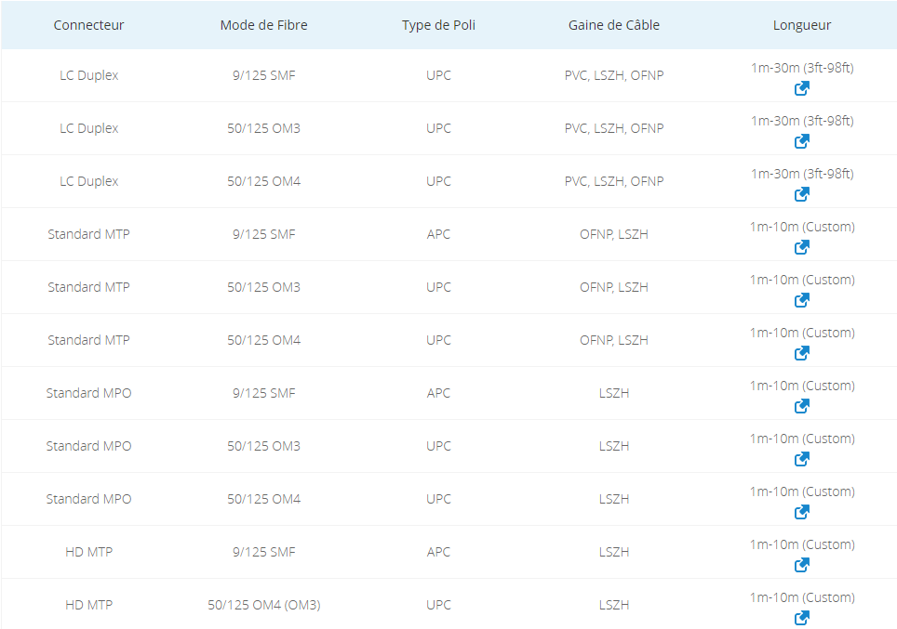Click the Gaine de Câble header
Image resolution: width=897 pixels, height=629 pixels.
pos(613,25)
